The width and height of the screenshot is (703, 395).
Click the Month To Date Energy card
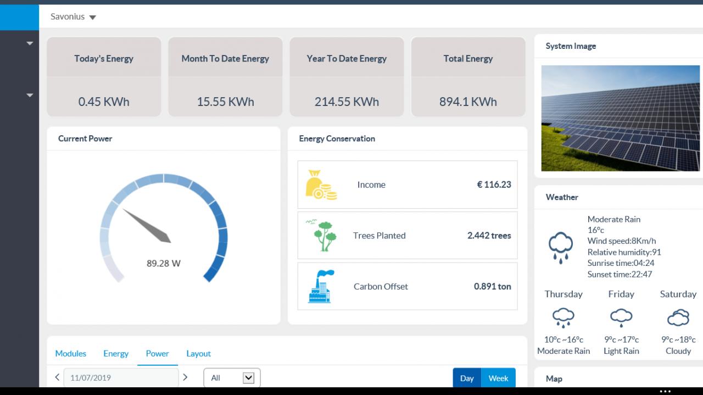pos(225,77)
